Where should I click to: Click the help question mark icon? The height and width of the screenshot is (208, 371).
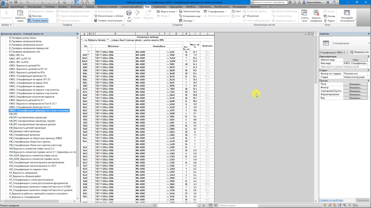pos(334,2)
